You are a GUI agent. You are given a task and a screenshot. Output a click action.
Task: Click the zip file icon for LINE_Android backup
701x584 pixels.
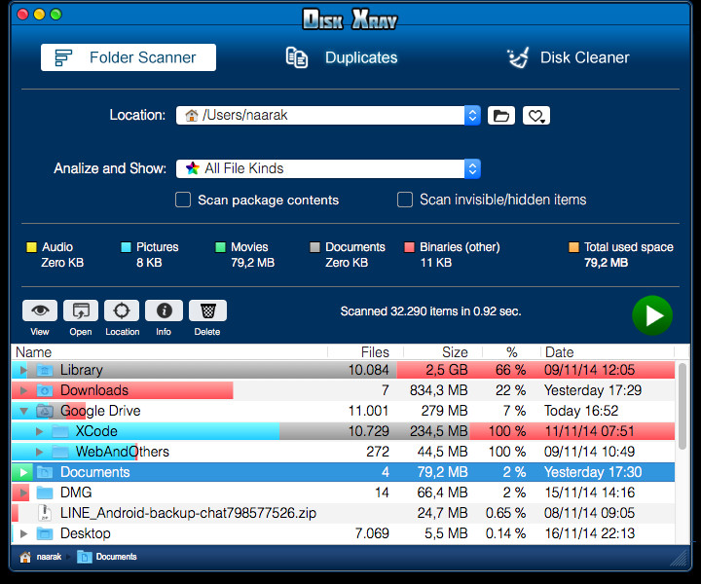coord(45,513)
